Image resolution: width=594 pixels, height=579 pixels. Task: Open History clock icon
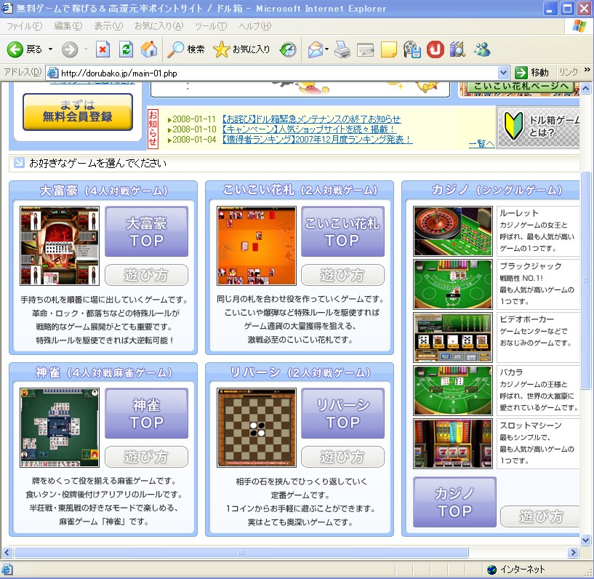point(288,49)
